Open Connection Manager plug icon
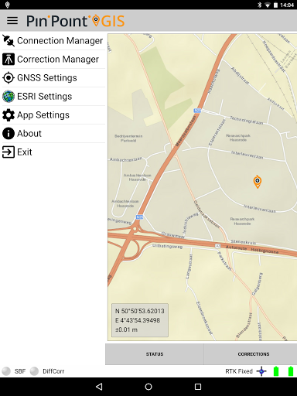The height and width of the screenshot is (396, 297). click(9, 41)
